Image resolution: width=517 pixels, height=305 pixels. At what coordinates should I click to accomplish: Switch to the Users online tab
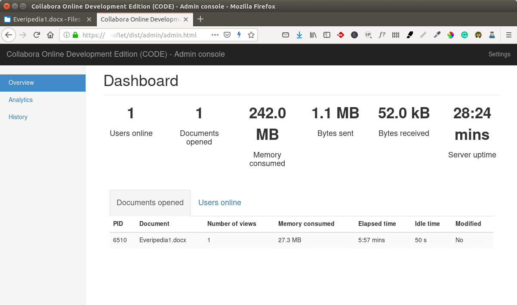click(x=219, y=203)
